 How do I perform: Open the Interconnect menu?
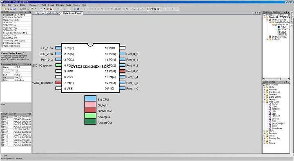click(x=34, y=5)
